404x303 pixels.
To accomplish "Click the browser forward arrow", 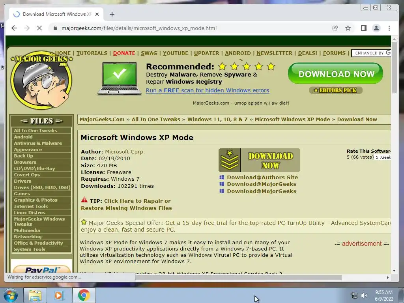I will click(x=27, y=28).
